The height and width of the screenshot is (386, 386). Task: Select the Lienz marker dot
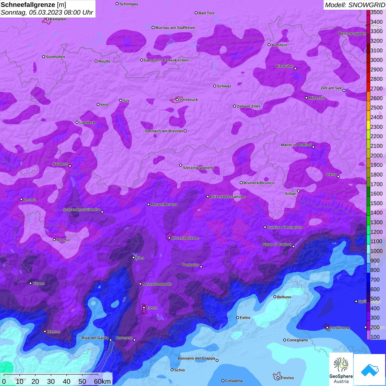[x=338, y=176]
